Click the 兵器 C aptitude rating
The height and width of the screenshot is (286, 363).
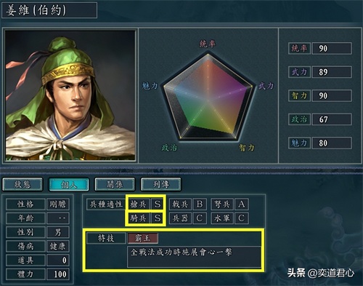[x=200, y=218]
